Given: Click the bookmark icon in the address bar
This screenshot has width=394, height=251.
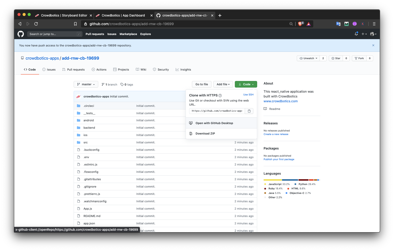Looking at the screenshot, I should click(x=75, y=24).
